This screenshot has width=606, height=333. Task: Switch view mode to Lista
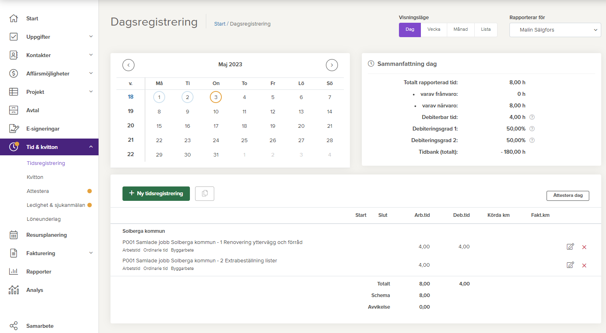coord(486,30)
